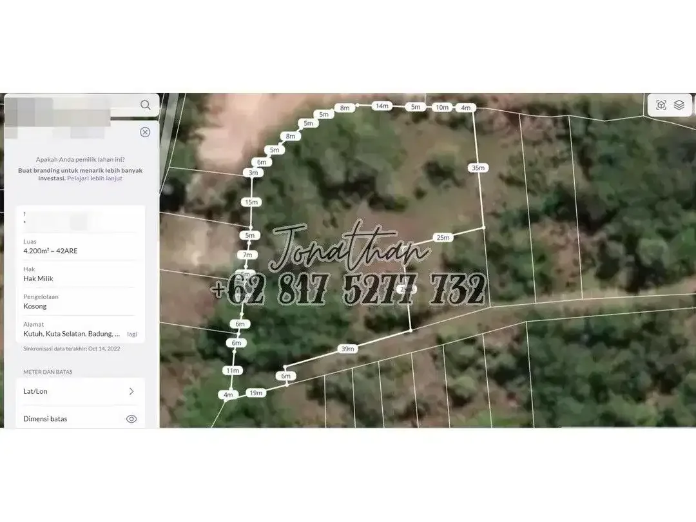This screenshot has height=522, width=696.
Task: Click the "METER DAN BATAS" heading
Action: point(48,372)
